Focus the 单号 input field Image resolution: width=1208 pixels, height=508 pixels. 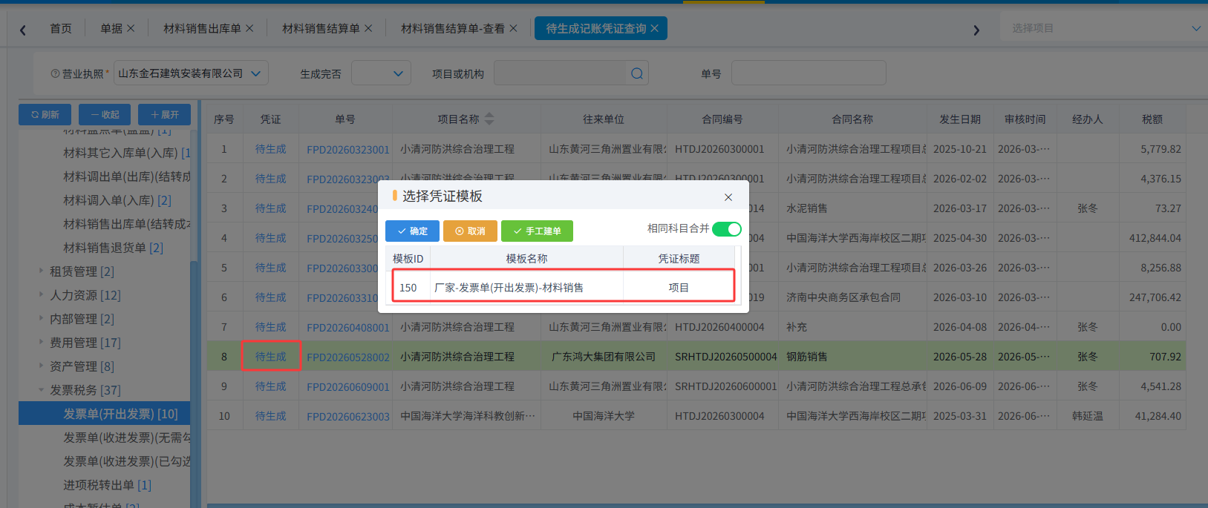pos(809,73)
